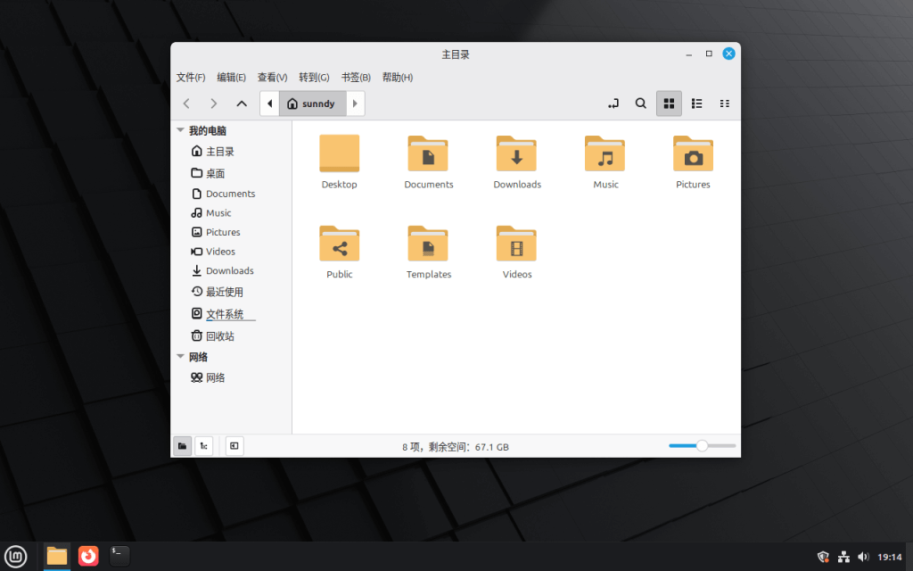Open the 查看(V) menu

(x=272, y=78)
